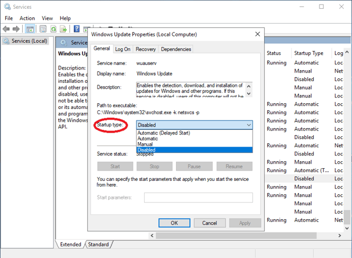
Task: Open the Action menu
Action: click(x=27, y=18)
